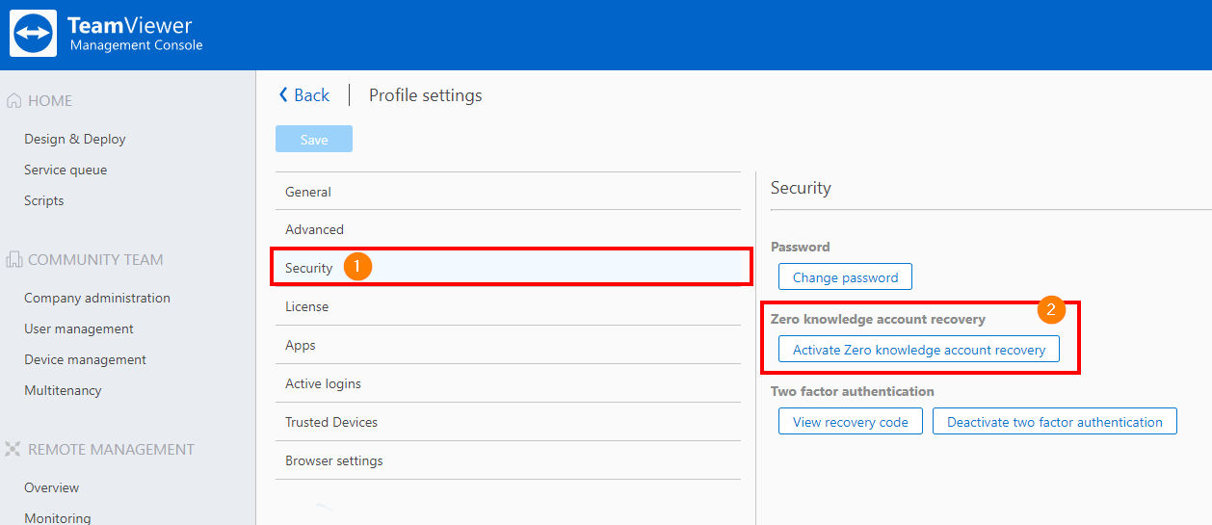Click the Two factor authentication label
Screen dimensions: 1212x525
[853, 391]
